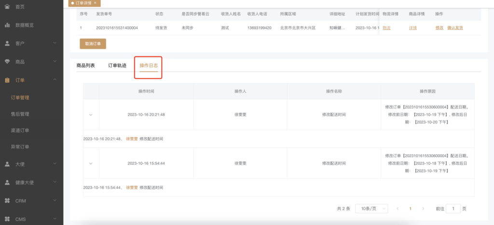Viewport: 494px width, 225px height.
Task: Expand the 健康大使 sidebar menu chevron
Action: click(55, 182)
